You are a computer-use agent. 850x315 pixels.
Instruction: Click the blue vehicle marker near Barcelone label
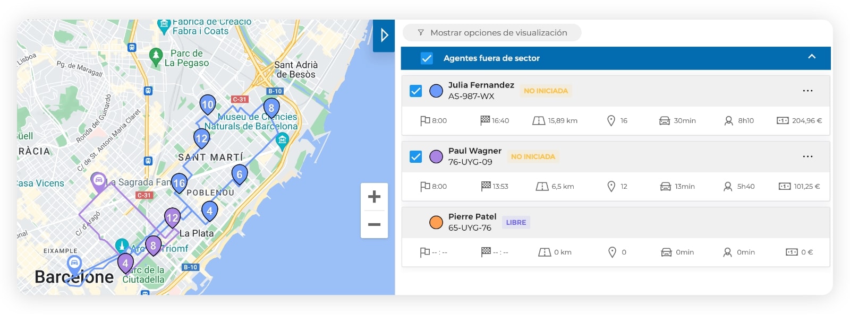click(x=74, y=265)
